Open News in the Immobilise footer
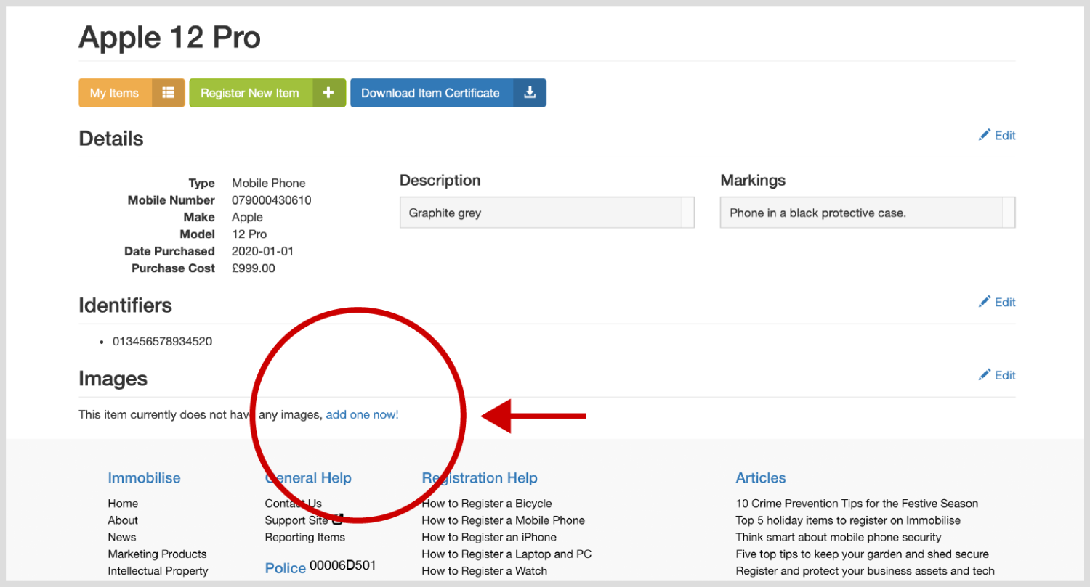 tap(122, 537)
